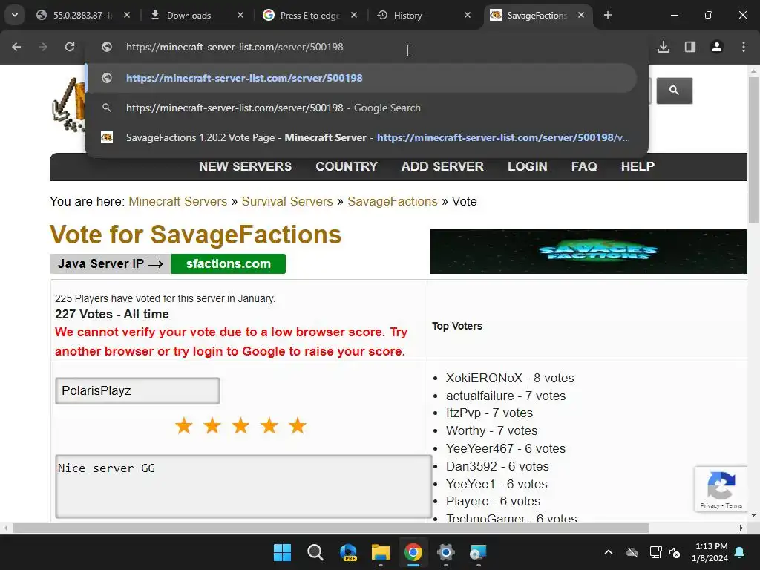Rate three stars
Screen dimensions: 760x570
click(x=240, y=426)
